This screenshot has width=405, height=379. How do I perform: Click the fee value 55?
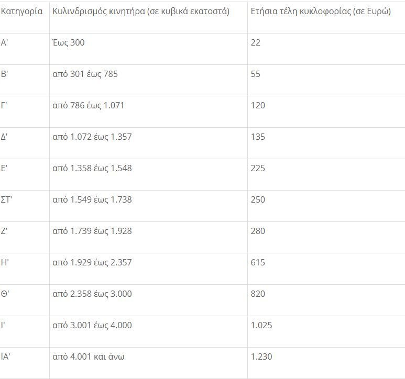[x=256, y=74]
